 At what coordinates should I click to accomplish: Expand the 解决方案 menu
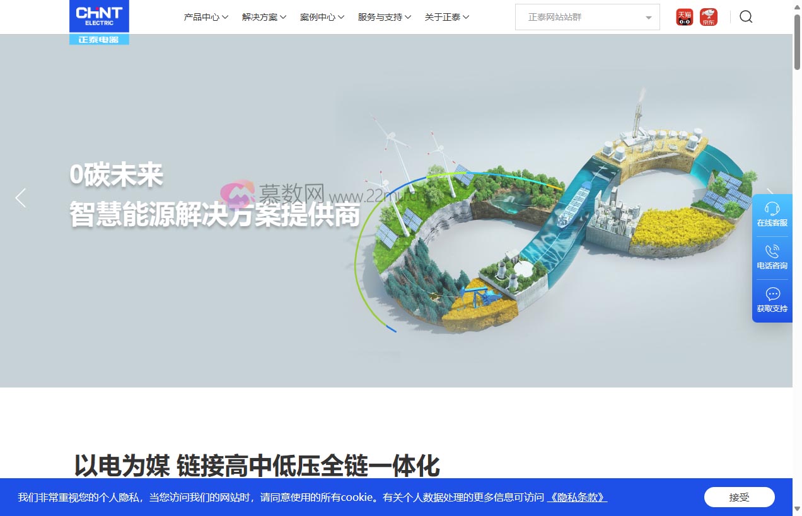pyautogui.click(x=264, y=17)
